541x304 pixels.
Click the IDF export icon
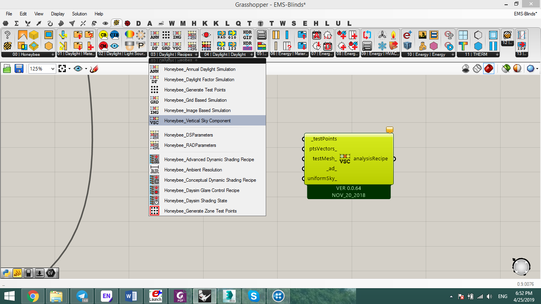pyautogui.click(x=522, y=46)
